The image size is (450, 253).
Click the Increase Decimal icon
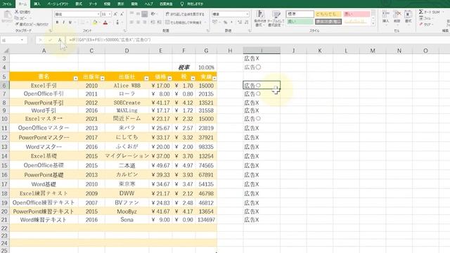(x=240, y=22)
